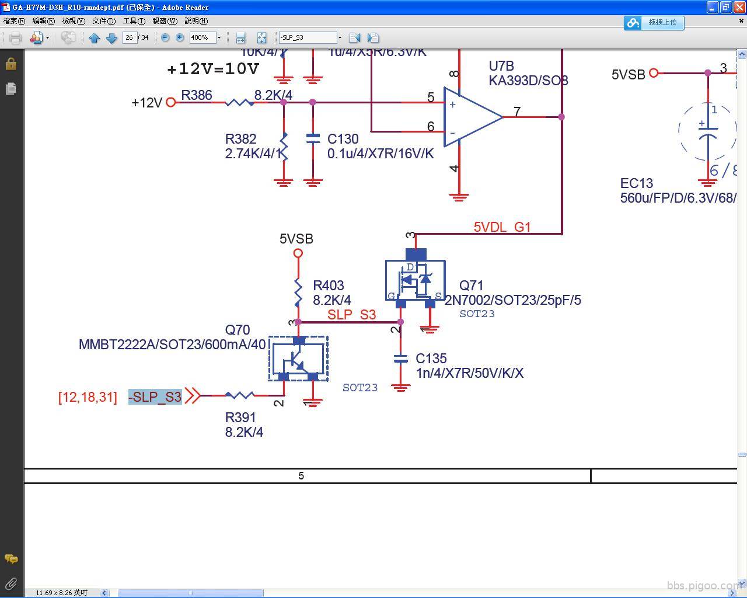Click the [12,18,31] page reference

coord(88,397)
